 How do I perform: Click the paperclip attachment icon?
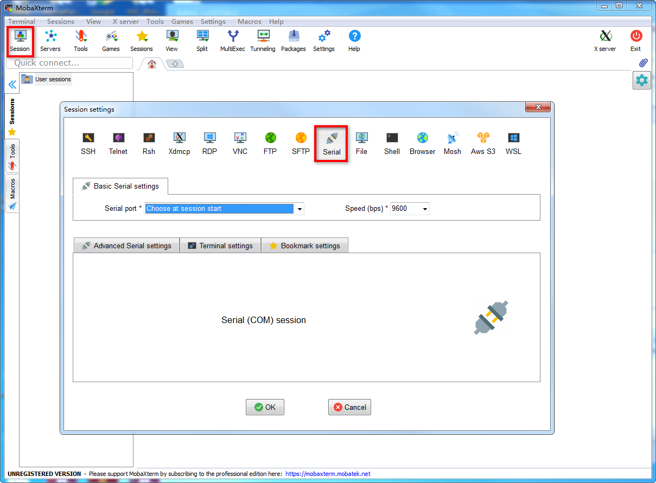click(644, 63)
